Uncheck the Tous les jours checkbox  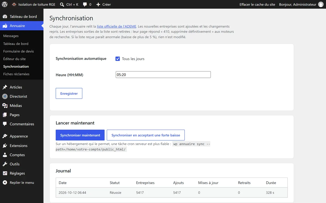coord(118,59)
